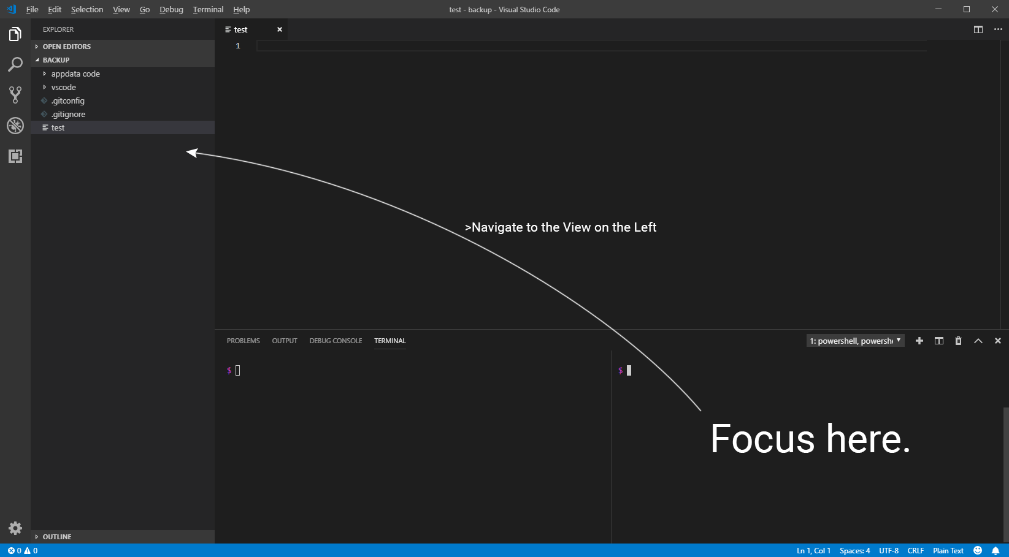Collapse the BACKUP folder section
The image size is (1009, 557).
pos(123,60)
